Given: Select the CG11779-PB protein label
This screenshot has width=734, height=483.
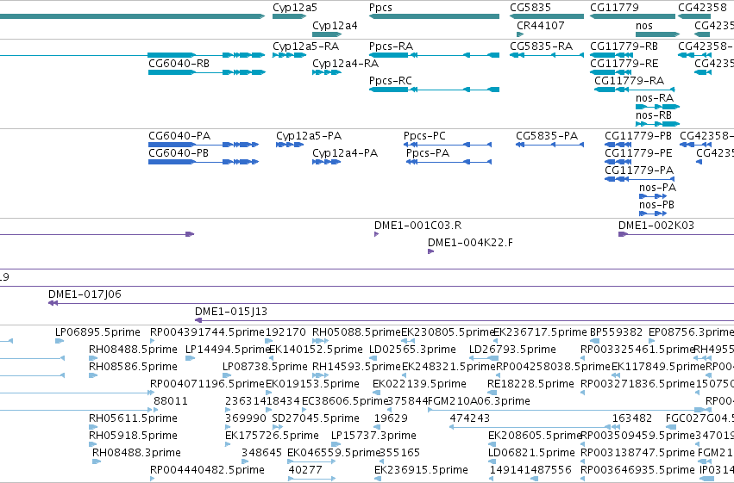Looking at the screenshot, I should coord(638,136).
